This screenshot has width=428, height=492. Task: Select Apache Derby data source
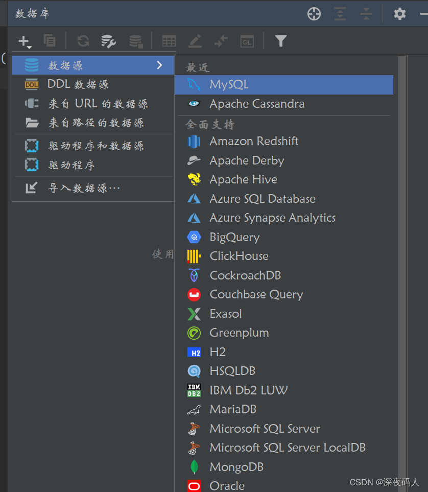283,160
